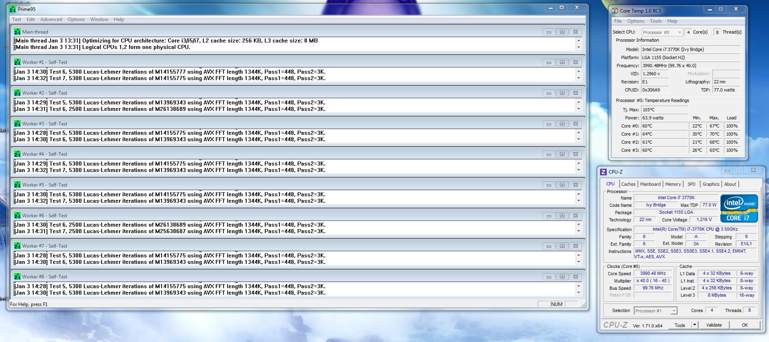The image size is (769, 342).
Task: Open Options menu in Core Temp
Action: 636,21
